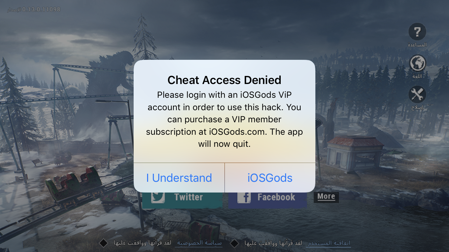Launch the Repair wrench-and-screwdriver tool icon

(417, 94)
